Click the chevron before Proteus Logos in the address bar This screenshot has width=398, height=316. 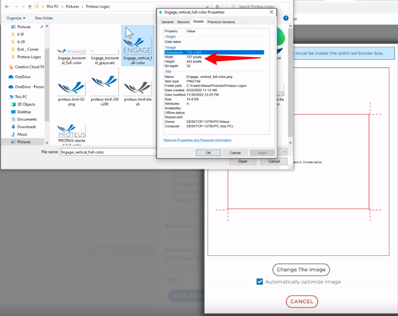83,7
